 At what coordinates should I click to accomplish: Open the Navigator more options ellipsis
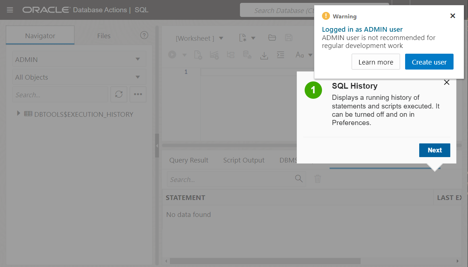tap(138, 94)
